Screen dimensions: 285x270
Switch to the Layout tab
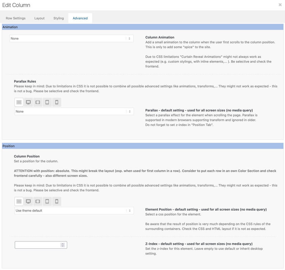[x=40, y=18]
